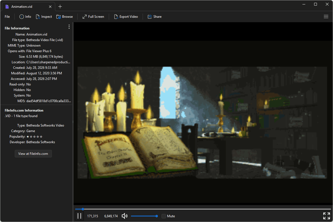Click the File Information heading
The height and width of the screenshot is (222, 333).
pyautogui.click(x=17, y=28)
